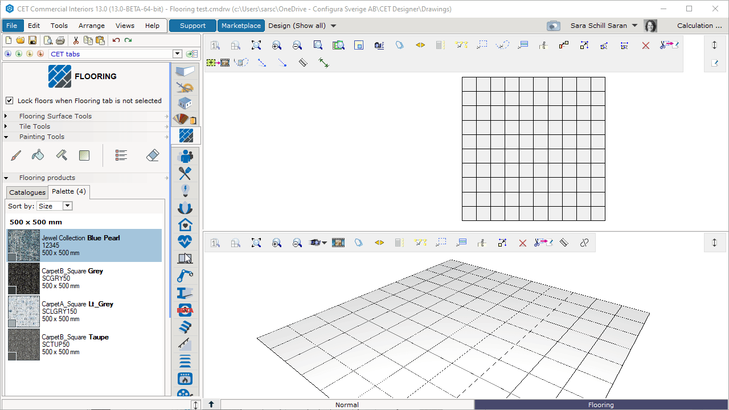
Task: Open the Drawing tools compass tab in sidebar
Action: point(185,87)
